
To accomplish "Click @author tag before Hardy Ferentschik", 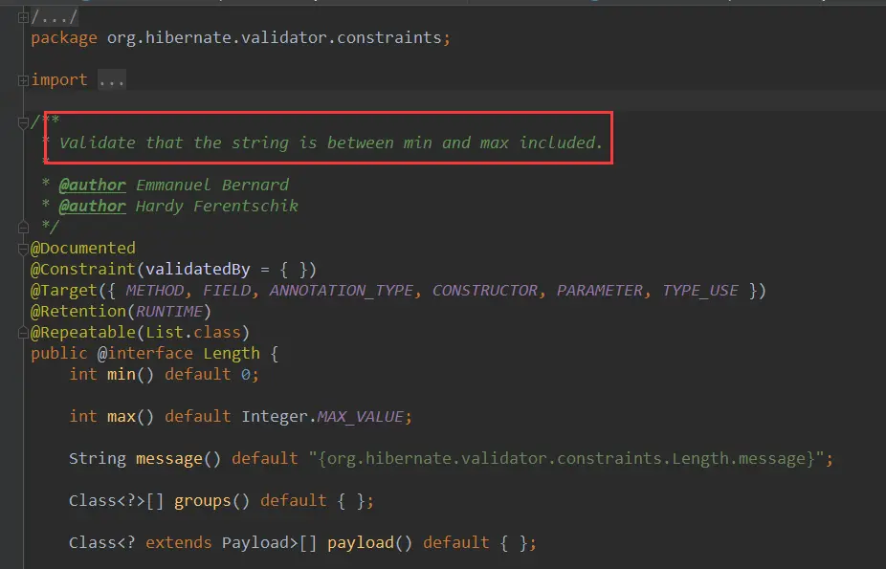I will click(92, 206).
